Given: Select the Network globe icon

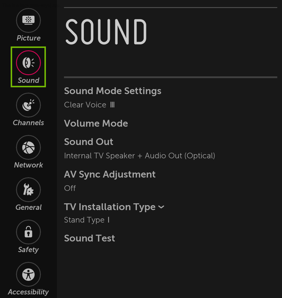Looking at the screenshot, I should pyautogui.click(x=28, y=147).
